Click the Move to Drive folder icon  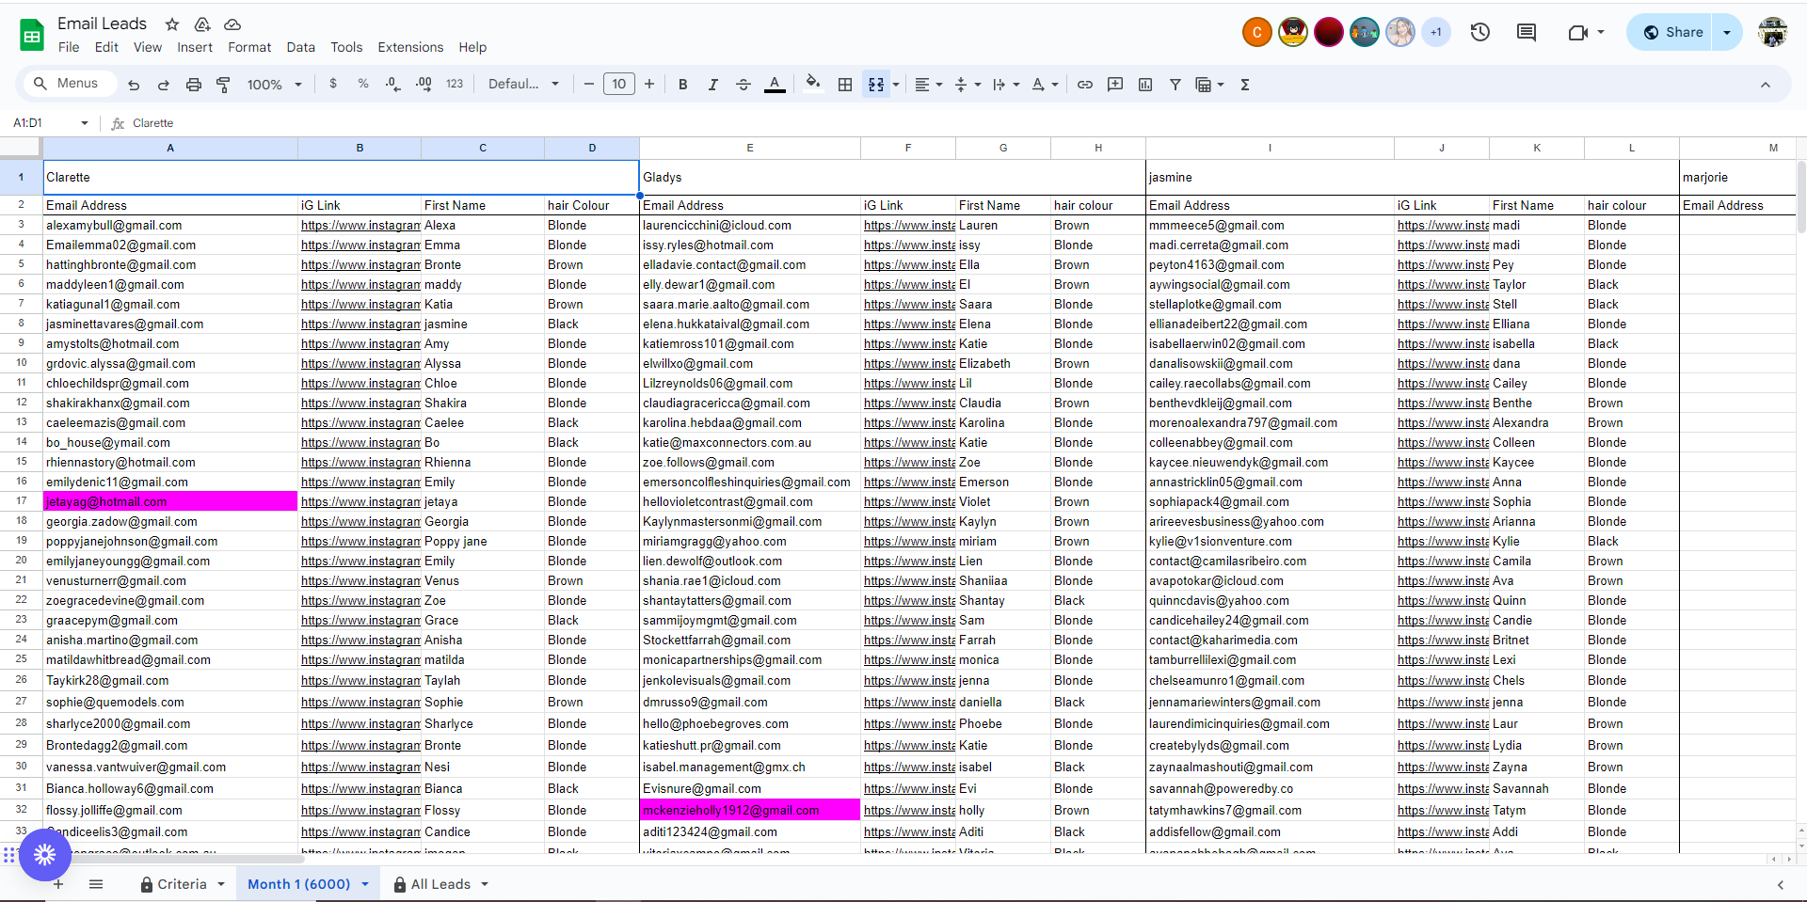[202, 24]
